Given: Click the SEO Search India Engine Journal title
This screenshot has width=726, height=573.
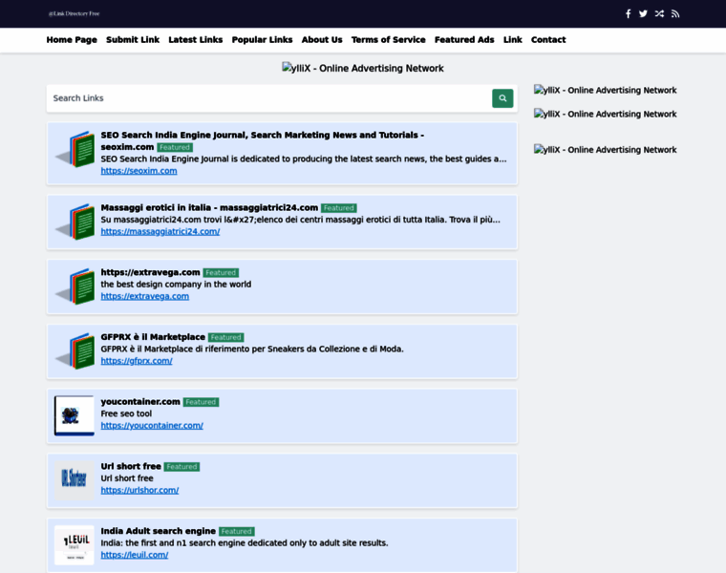Looking at the screenshot, I should tap(263, 141).
